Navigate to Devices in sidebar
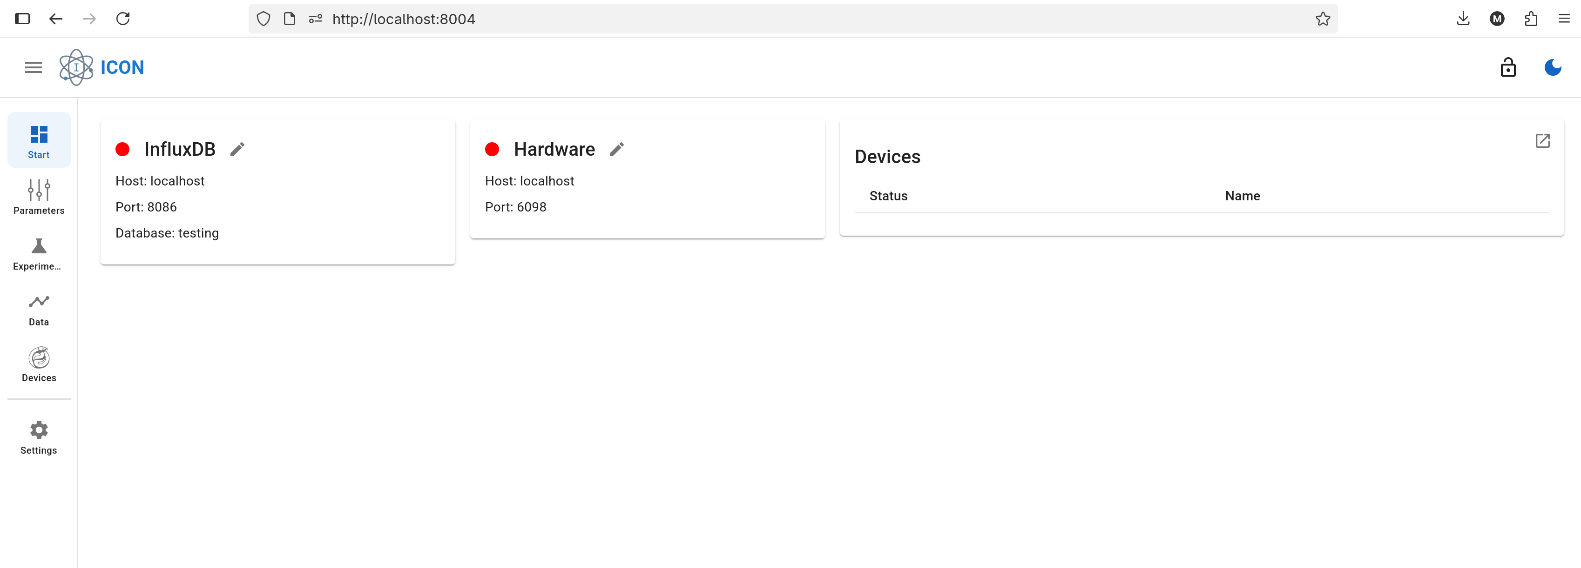Viewport: 1581px width, 568px height. point(39,364)
